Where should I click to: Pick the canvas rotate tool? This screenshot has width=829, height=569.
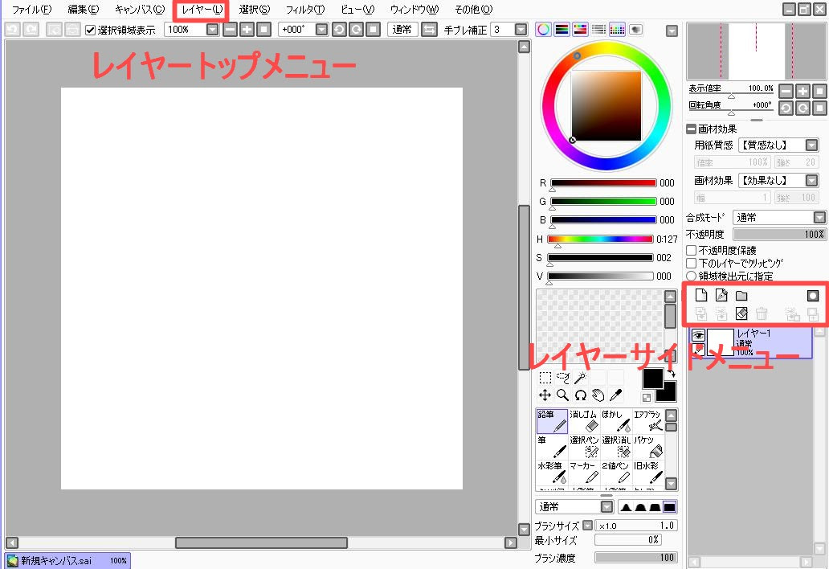(x=581, y=395)
